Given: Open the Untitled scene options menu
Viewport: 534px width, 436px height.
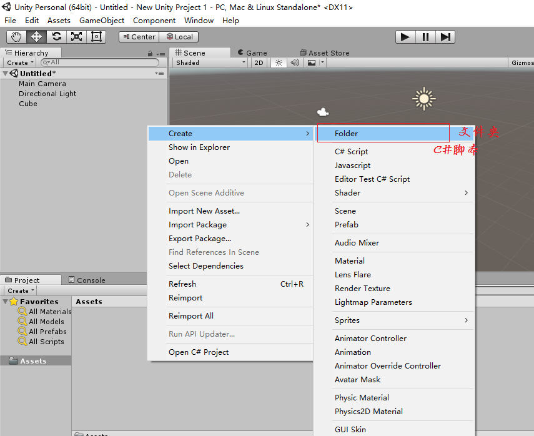Looking at the screenshot, I should (159, 73).
